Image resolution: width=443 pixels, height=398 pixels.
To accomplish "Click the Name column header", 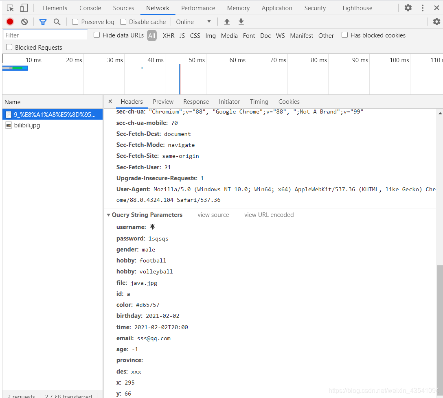I will tap(53, 102).
